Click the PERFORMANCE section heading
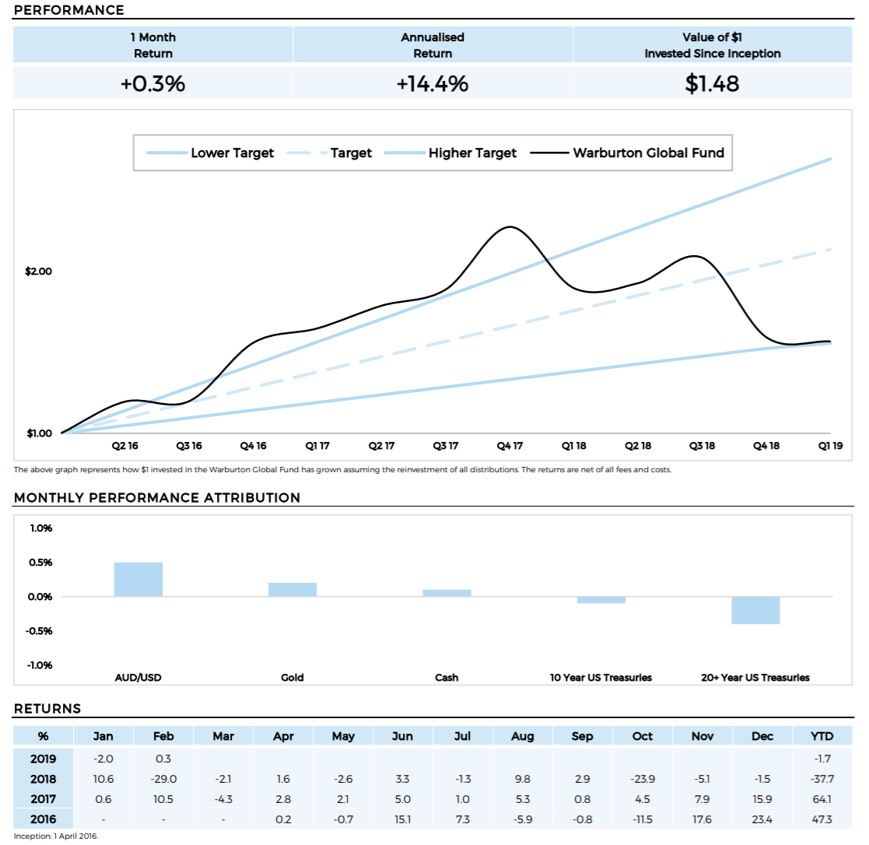The width and height of the screenshot is (869, 845). 68,10
